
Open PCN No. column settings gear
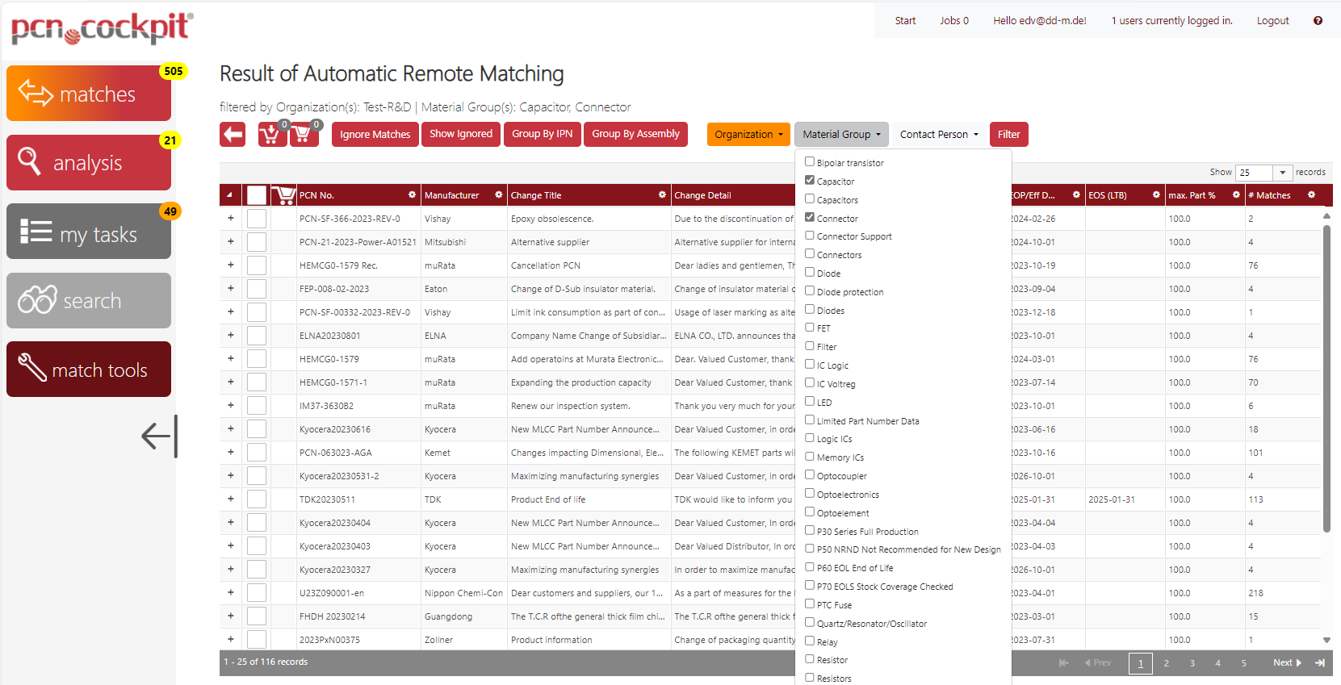point(412,194)
